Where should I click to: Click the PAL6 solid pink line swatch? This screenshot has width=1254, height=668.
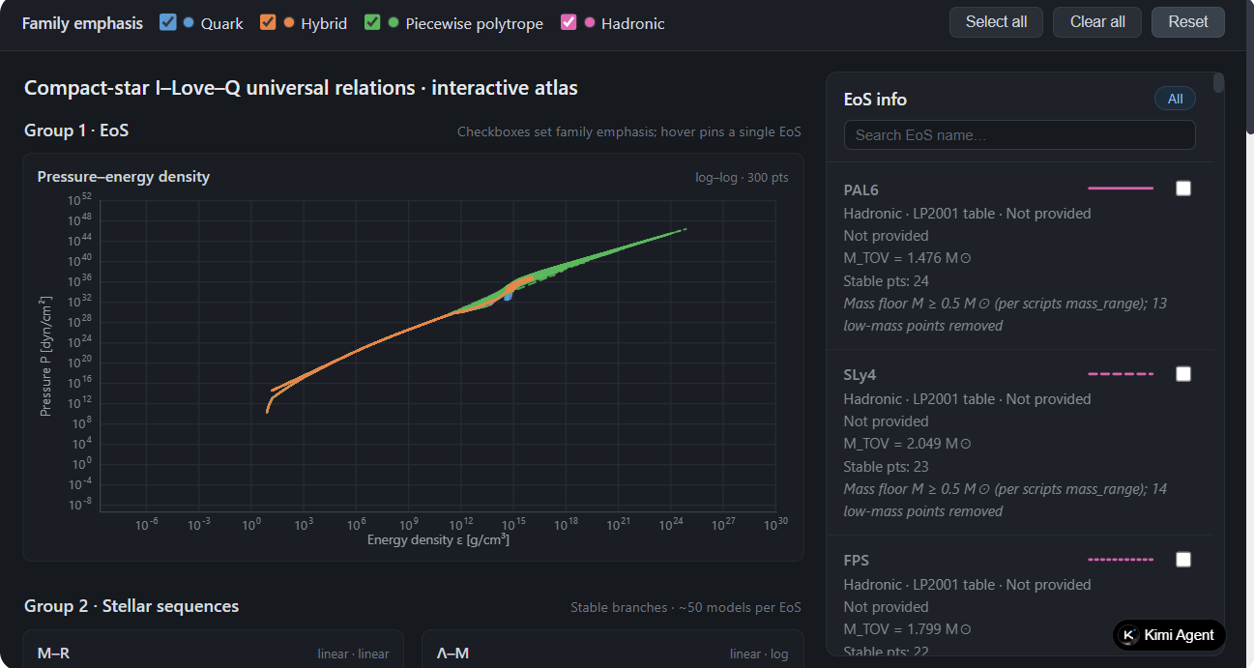(1121, 189)
